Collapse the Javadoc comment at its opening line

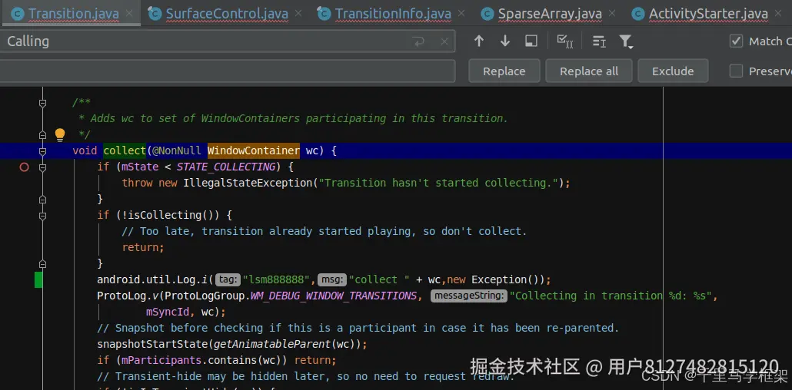pos(42,103)
